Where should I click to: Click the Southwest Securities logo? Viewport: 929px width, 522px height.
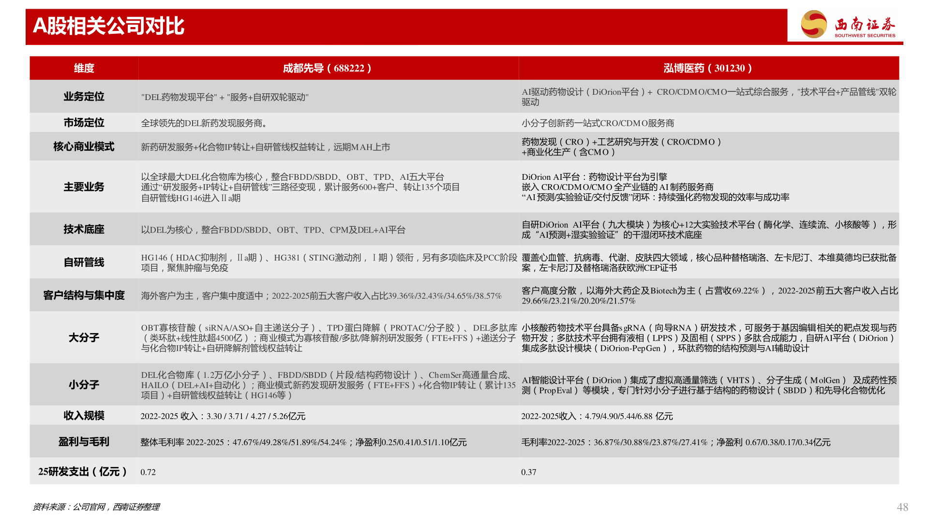[x=848, y=24]
